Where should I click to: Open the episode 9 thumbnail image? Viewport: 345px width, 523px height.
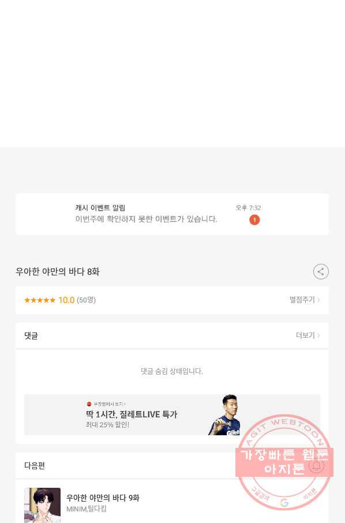[42, 505]
